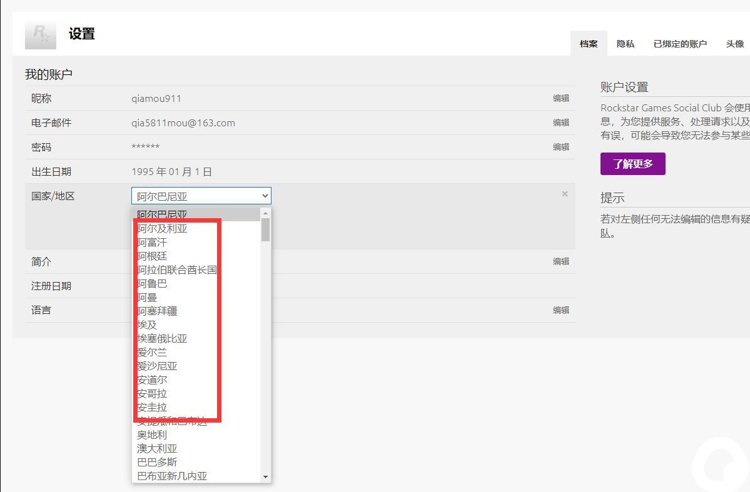Click the country list scrollbar thumb
This screenshot has width=750, height=492.
pyautogui.click(x=265, y=229)
